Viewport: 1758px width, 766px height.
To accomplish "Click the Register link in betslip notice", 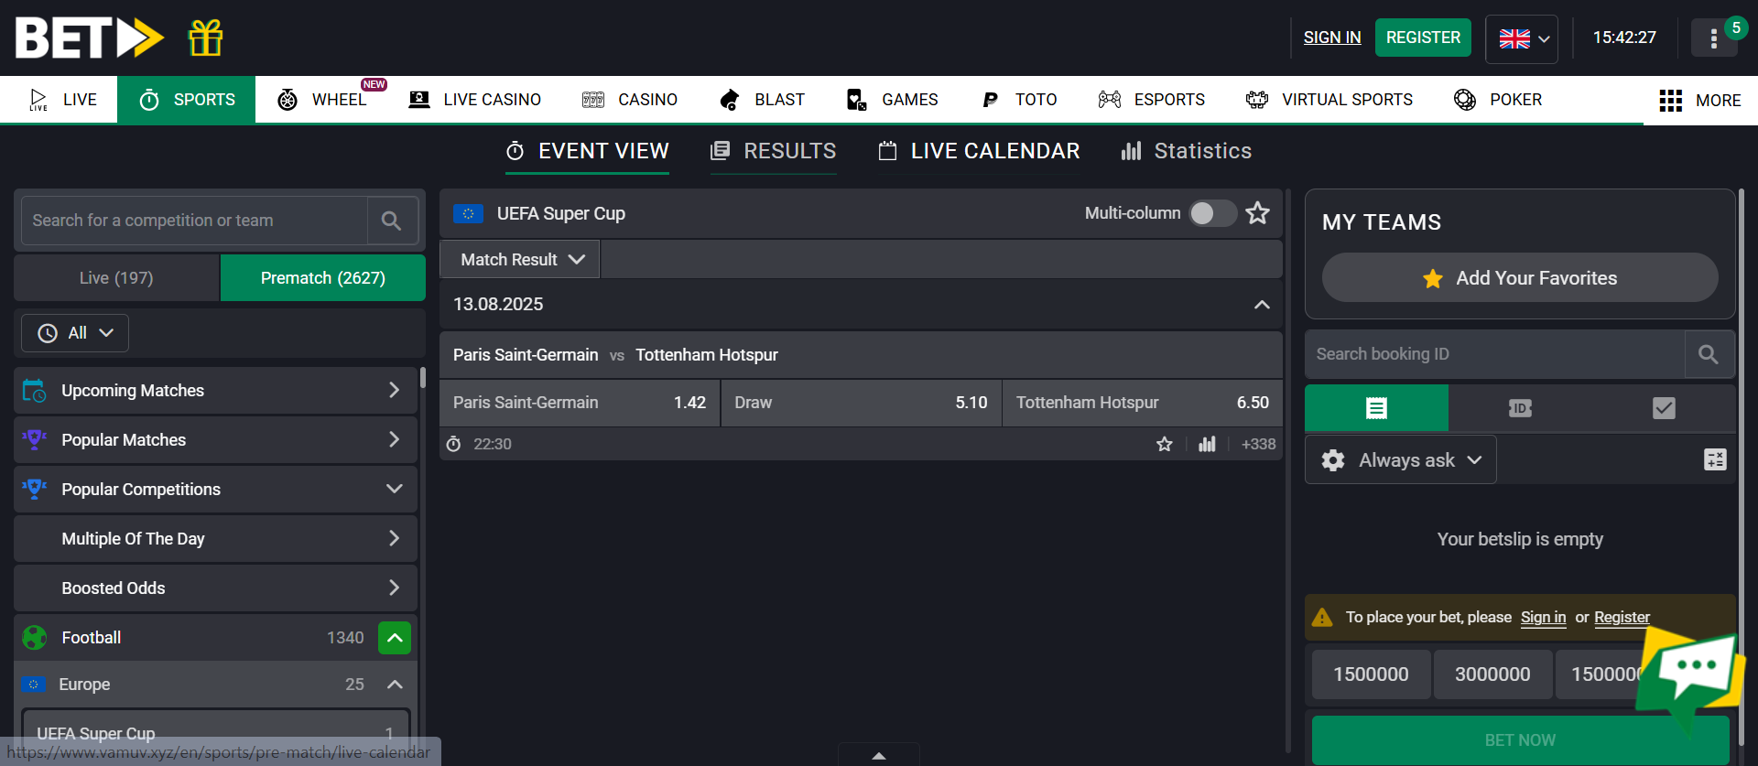I will click(1622, 618).
